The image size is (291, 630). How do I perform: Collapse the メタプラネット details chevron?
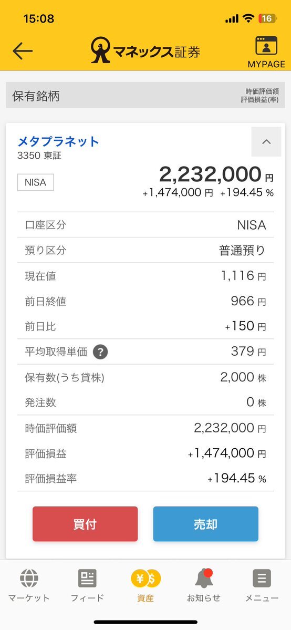tap(266, 142)
